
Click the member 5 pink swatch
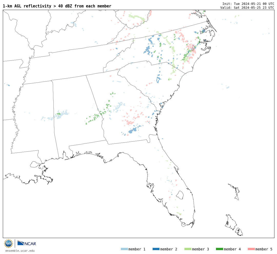pos(251,249)
